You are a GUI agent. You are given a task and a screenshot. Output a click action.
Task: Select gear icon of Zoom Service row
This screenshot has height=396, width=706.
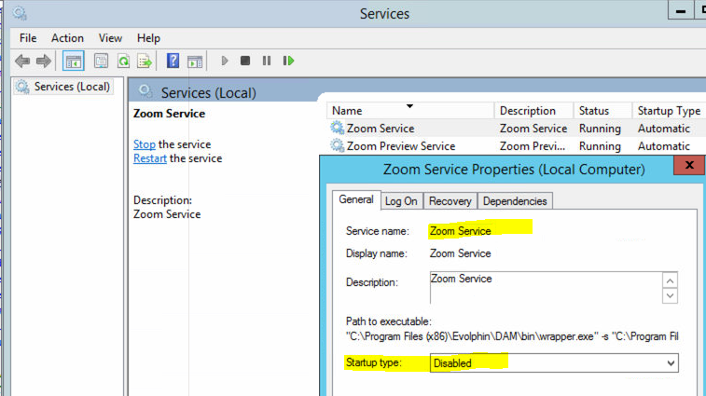point(338,128)
